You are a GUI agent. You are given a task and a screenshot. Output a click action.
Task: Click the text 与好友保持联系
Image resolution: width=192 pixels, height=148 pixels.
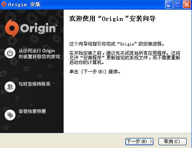[34, 84]
